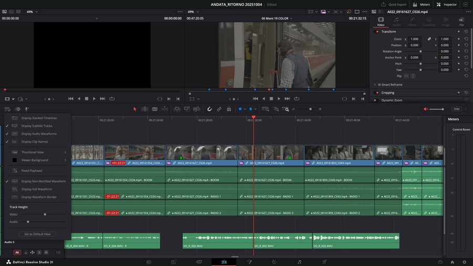Open the Color page icon

point(274,262)
